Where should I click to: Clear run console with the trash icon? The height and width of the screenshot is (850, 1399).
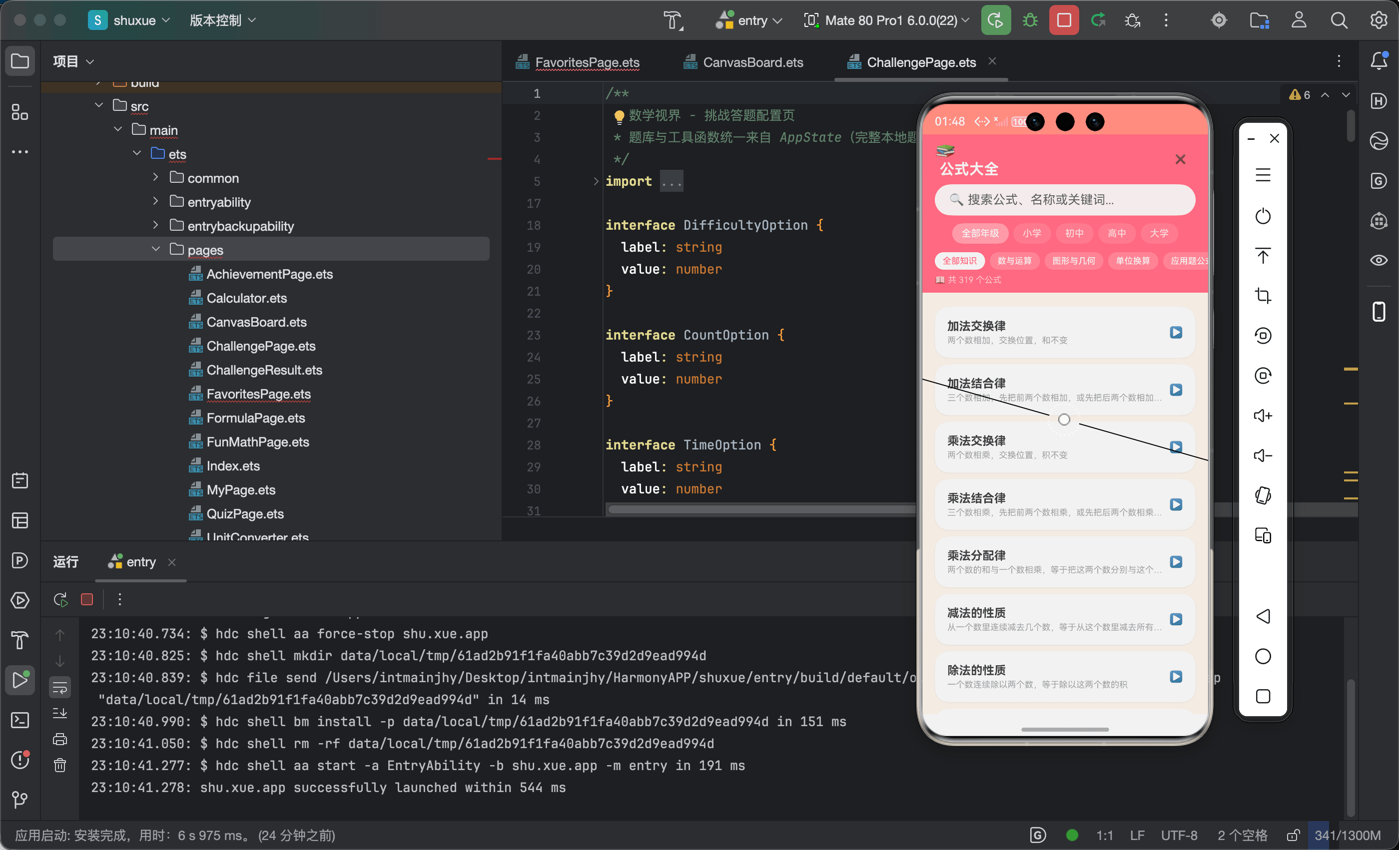click(x=59, y=766)
